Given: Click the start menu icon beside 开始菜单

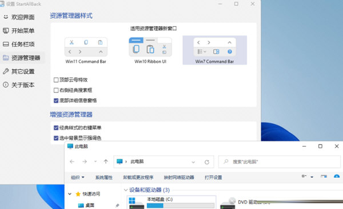Looking at the screenshot, I should (x=6, y=31).
